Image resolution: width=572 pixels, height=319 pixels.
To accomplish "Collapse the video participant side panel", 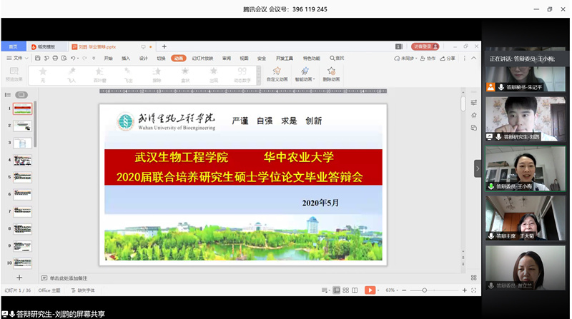I will click(478, 168).
